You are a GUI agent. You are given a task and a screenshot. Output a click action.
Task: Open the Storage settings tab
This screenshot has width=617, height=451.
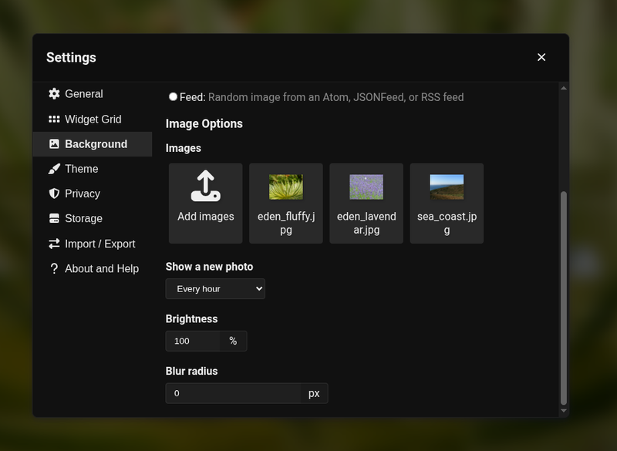93,218
